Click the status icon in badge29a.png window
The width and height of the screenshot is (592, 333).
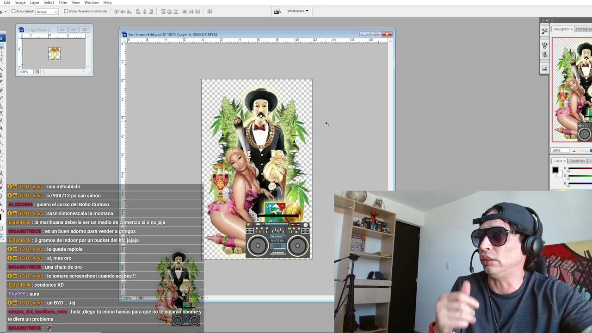pos(37,72)
